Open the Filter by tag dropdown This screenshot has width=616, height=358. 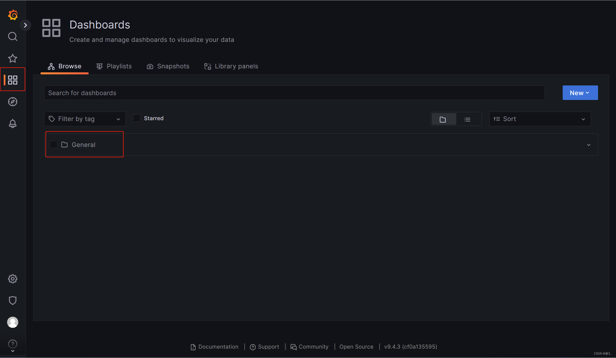pyautogui.click(x=85, y=119)
